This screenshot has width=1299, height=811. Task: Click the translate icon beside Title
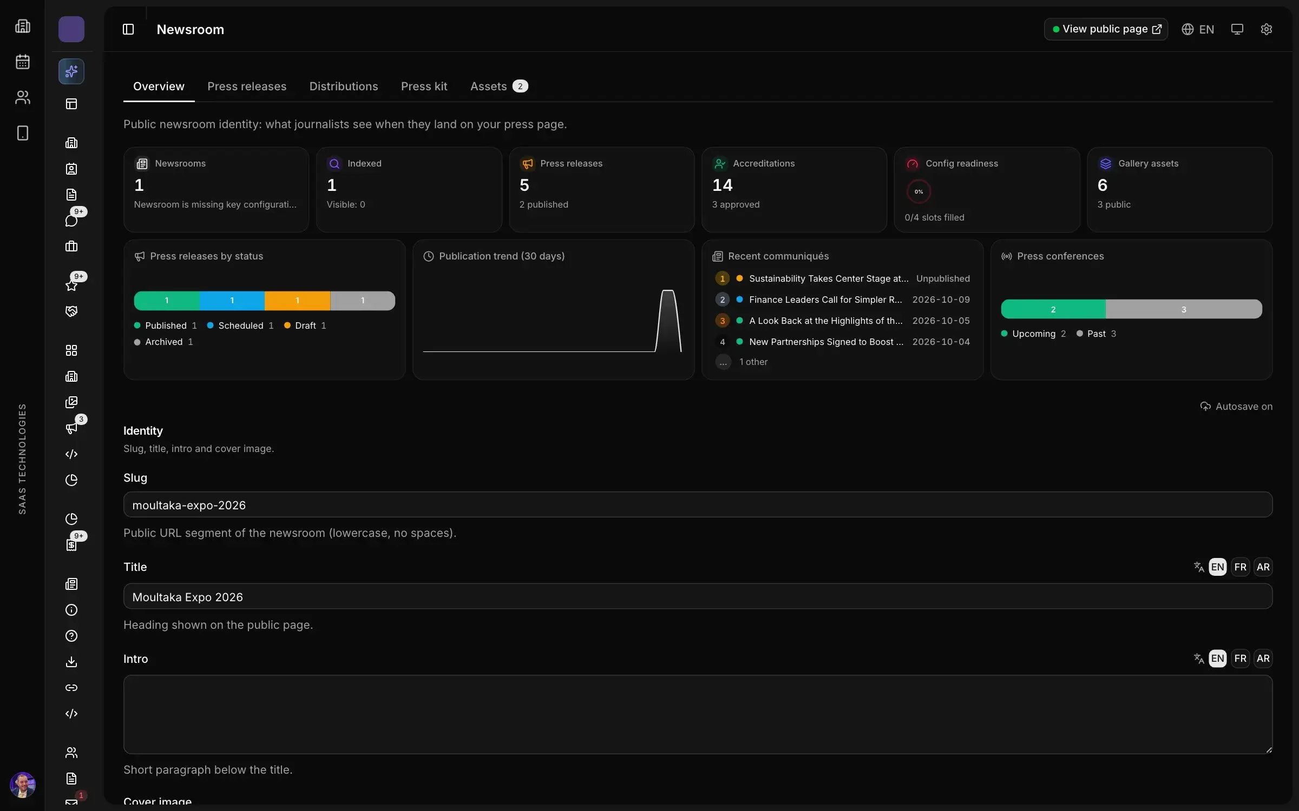[x=1199, y=567]
